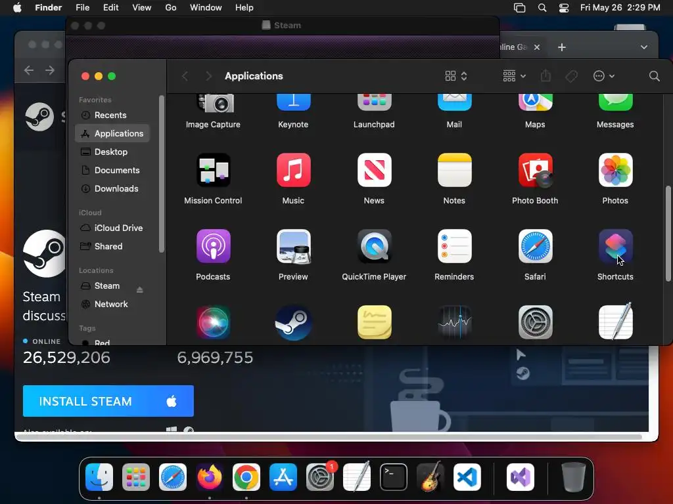Select the News app icon
The width and height of the screenshot is (673, 504).
point(374,170)
